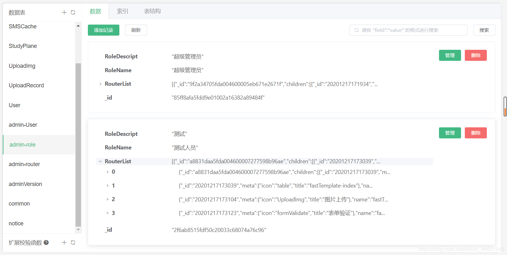
Task: Switch to the 索引 tab
Action: [122, 11]
